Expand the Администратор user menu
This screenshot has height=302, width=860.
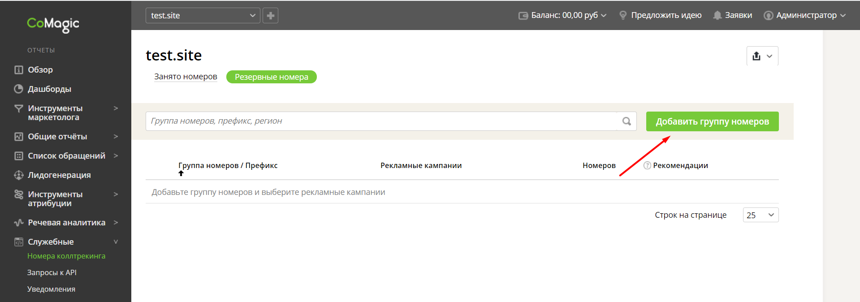point(804,15)
